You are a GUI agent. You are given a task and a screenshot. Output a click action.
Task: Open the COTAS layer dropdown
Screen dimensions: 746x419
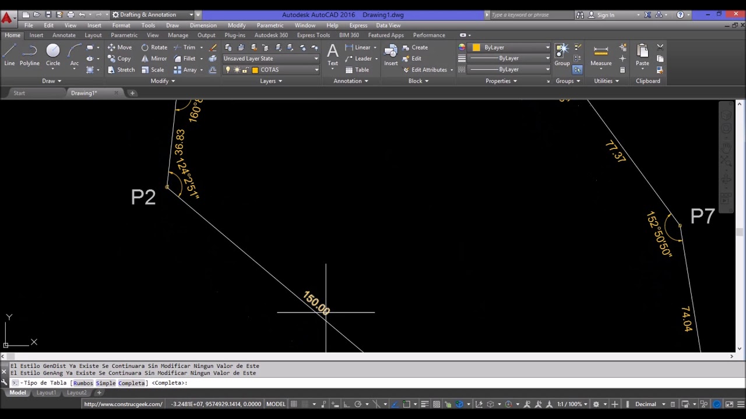click(x=271, y=70)
